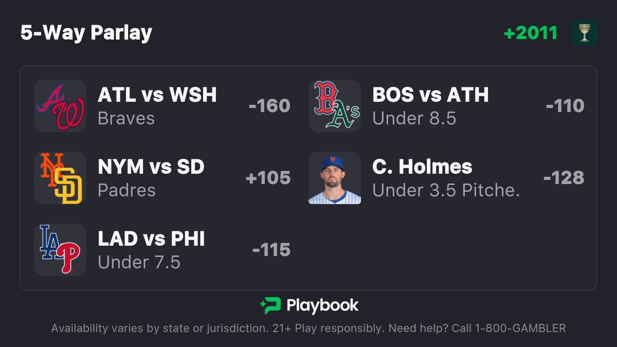
Task: Click the BOS vs ATH team logo
Action: tap(335, 106)
